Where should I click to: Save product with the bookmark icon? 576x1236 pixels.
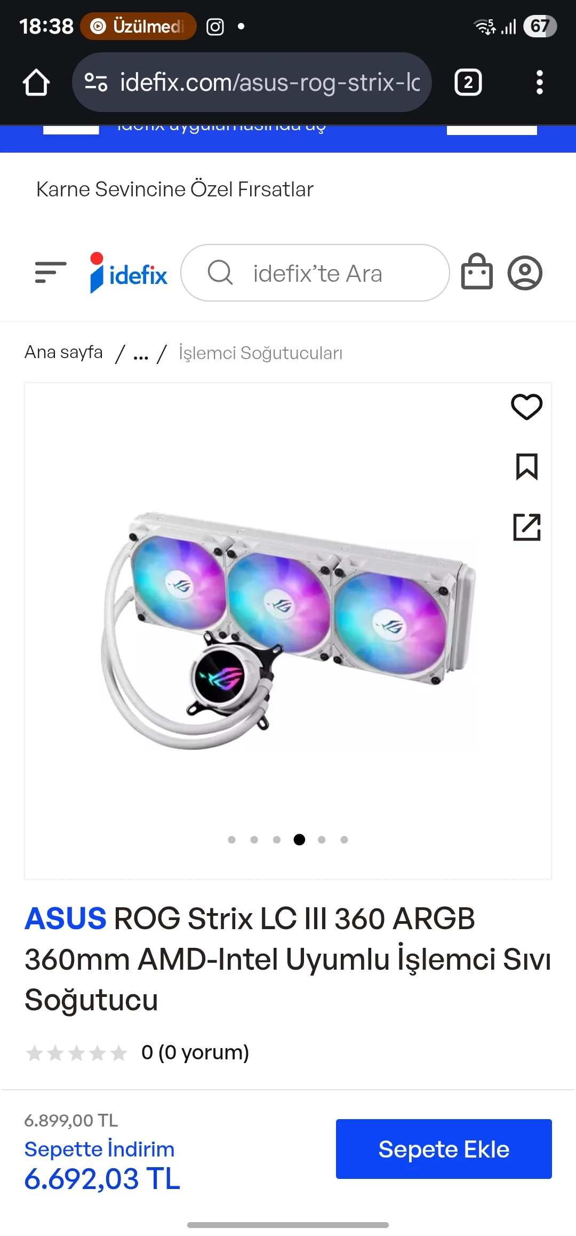point(527,467)
